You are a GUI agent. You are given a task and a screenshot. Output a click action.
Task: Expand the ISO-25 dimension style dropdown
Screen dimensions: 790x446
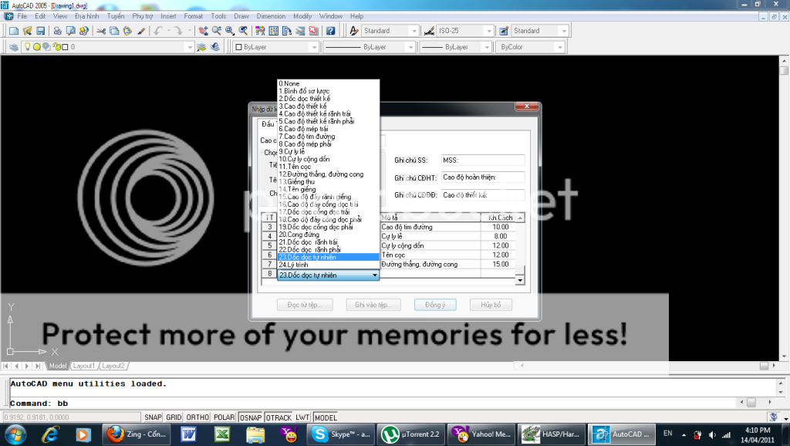[x=488, y=31]
